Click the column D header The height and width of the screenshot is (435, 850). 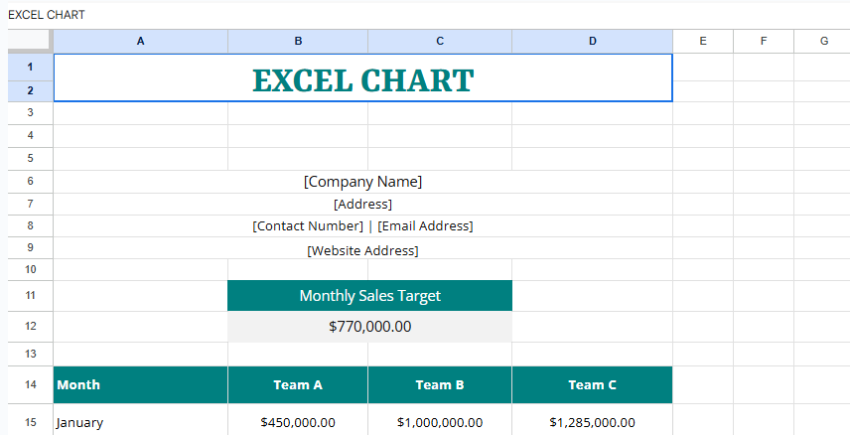[x=592, y=41]
